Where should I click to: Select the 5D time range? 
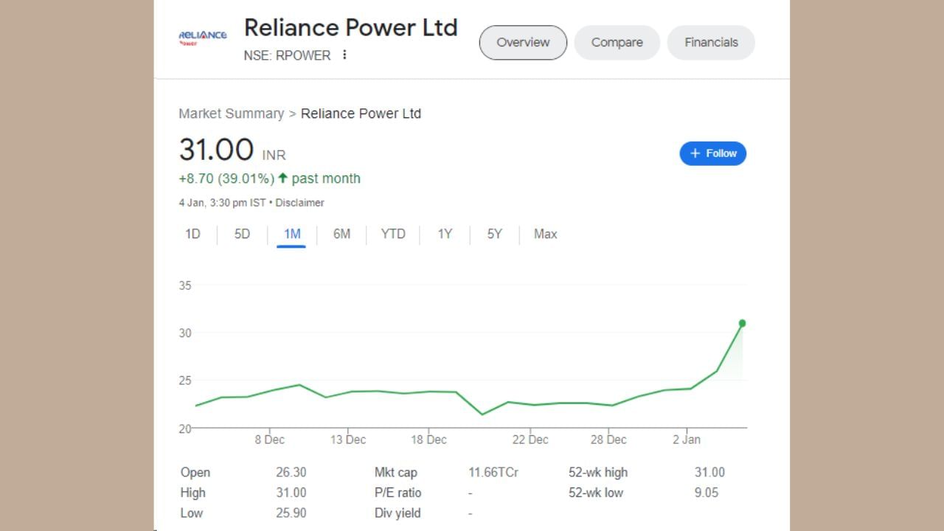point(242,235)
